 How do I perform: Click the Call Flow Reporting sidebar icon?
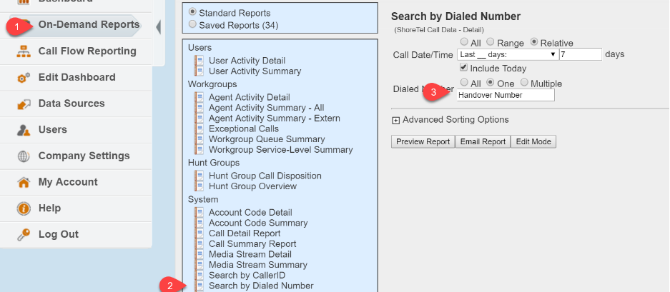[24, 51]
